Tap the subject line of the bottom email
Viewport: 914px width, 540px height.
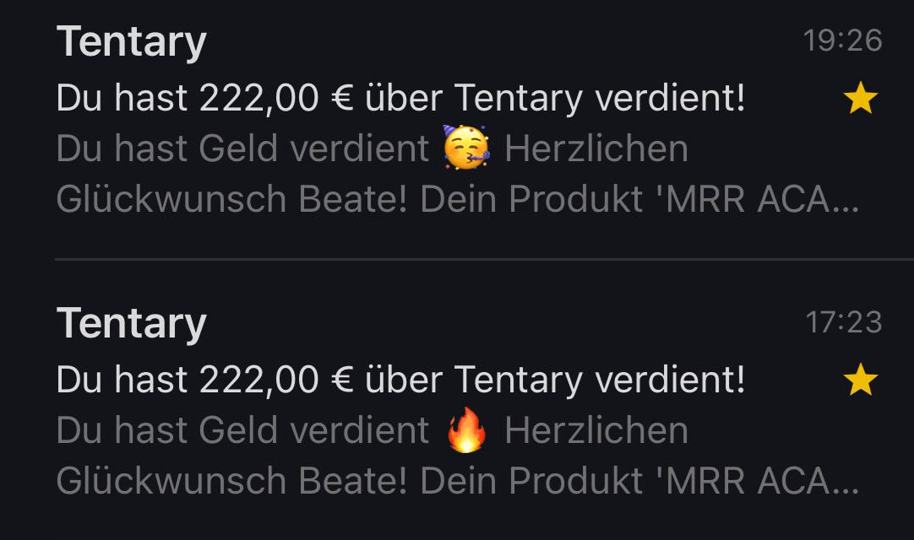tap(401, 380)
